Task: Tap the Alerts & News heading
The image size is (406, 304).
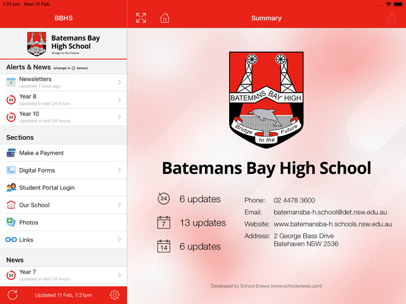Action: point(28,67)
